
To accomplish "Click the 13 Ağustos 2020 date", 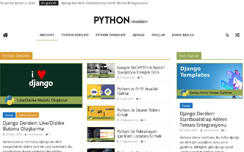I will tap(129, 141).
